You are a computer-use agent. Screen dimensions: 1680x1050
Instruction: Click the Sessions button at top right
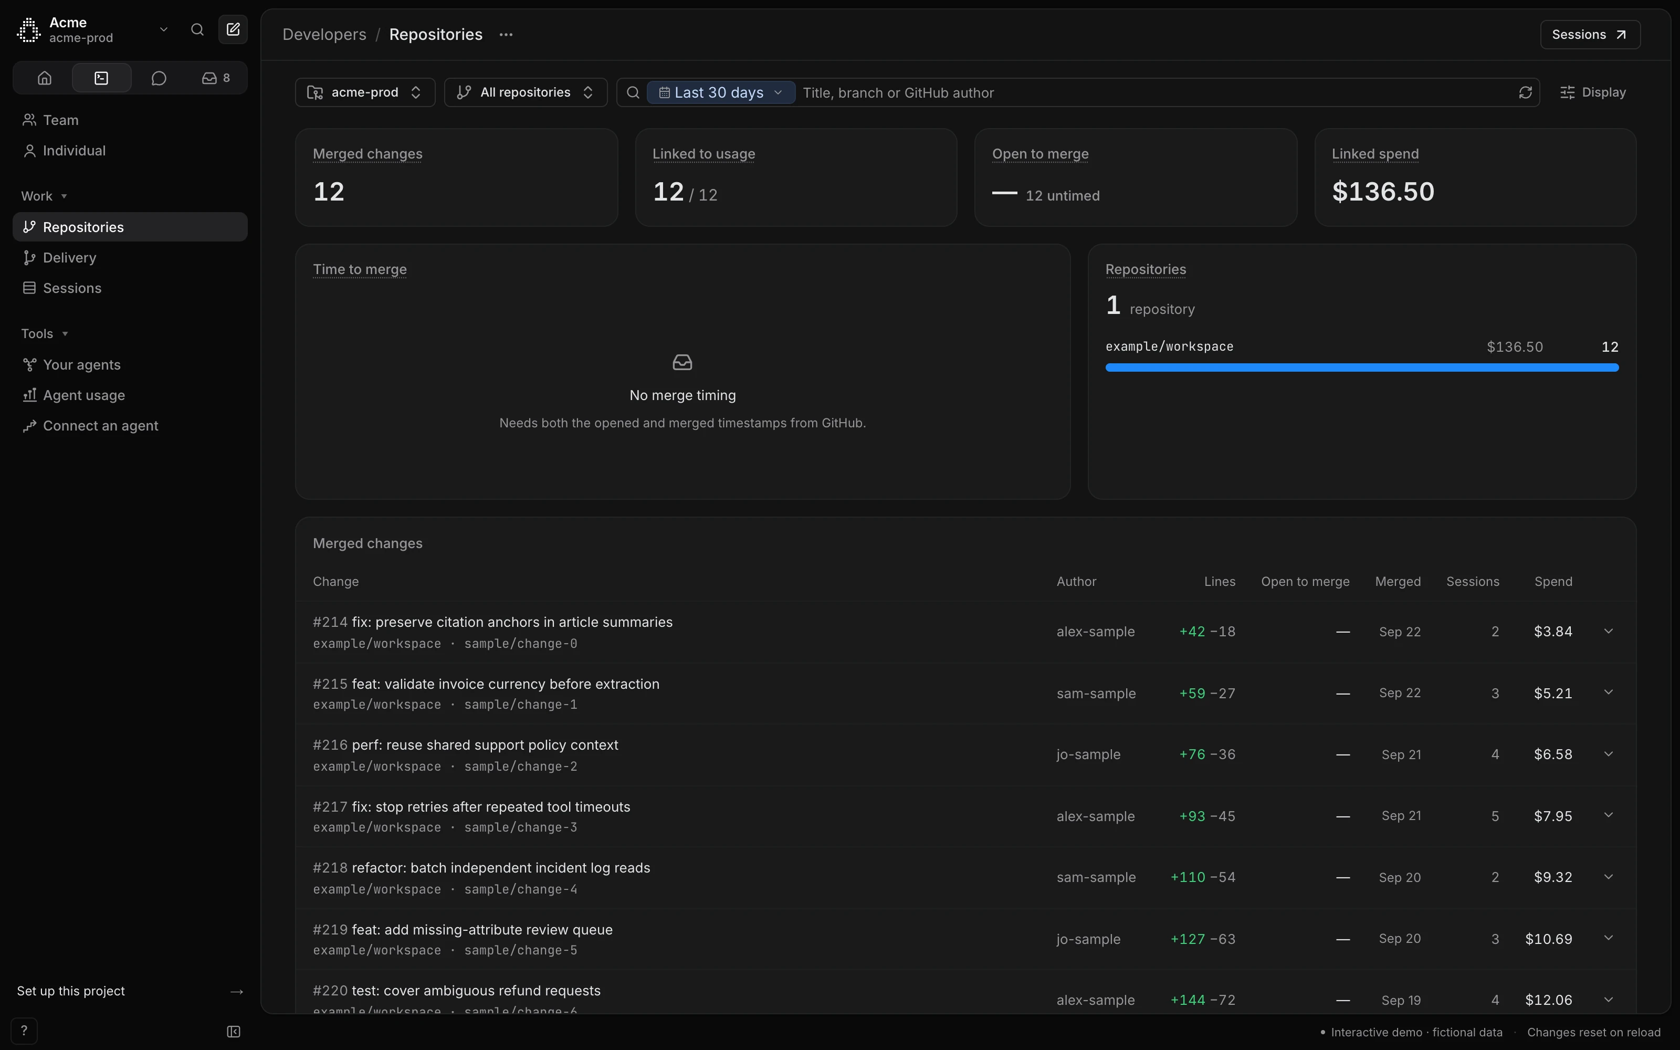coord(1590,35)
